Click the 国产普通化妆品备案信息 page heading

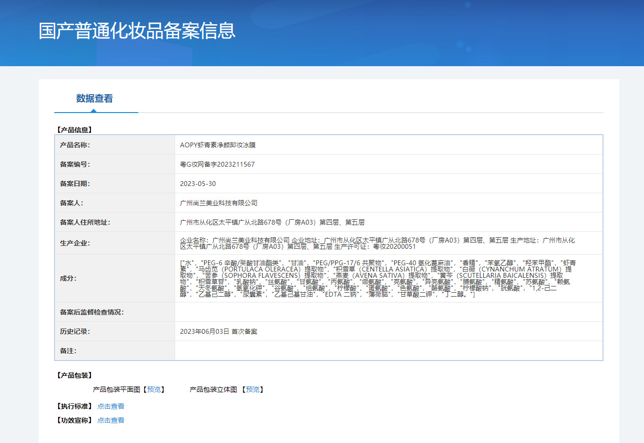click(x=137, y=30)
